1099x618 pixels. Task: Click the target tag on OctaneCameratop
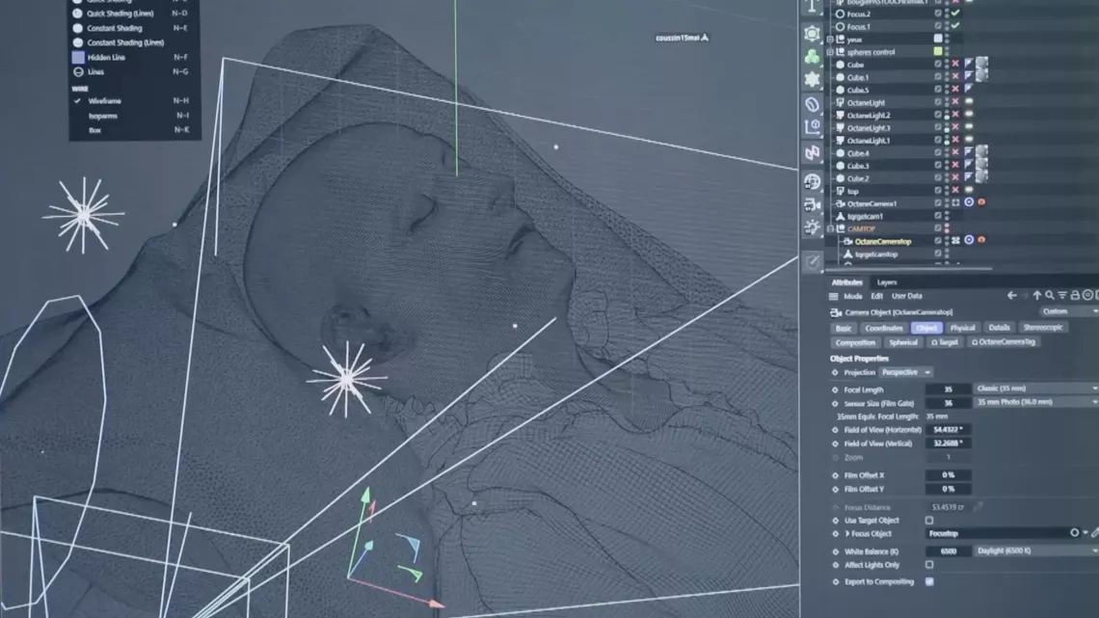point(969,240)
